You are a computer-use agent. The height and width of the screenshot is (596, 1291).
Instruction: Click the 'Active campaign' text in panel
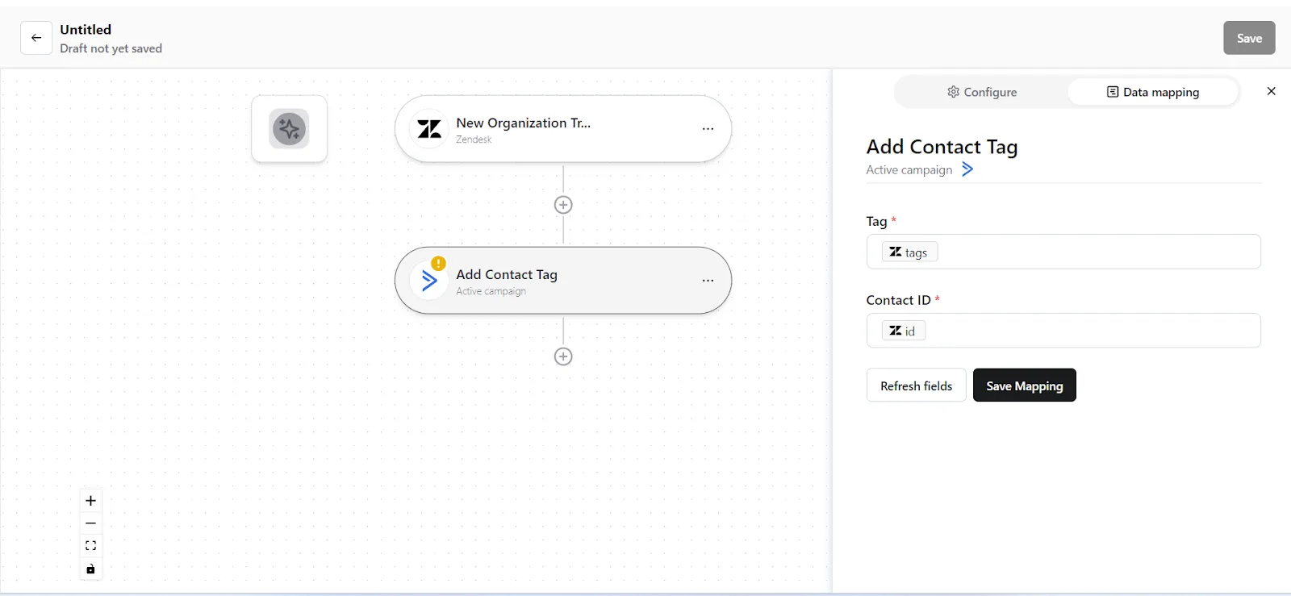coord(909,170)
